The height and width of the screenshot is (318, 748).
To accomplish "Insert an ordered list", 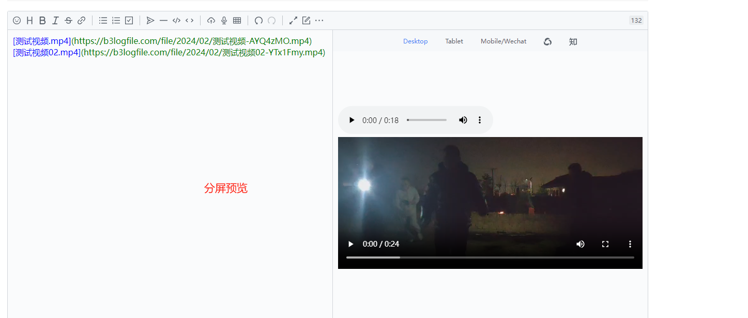I will pos(116,21).
